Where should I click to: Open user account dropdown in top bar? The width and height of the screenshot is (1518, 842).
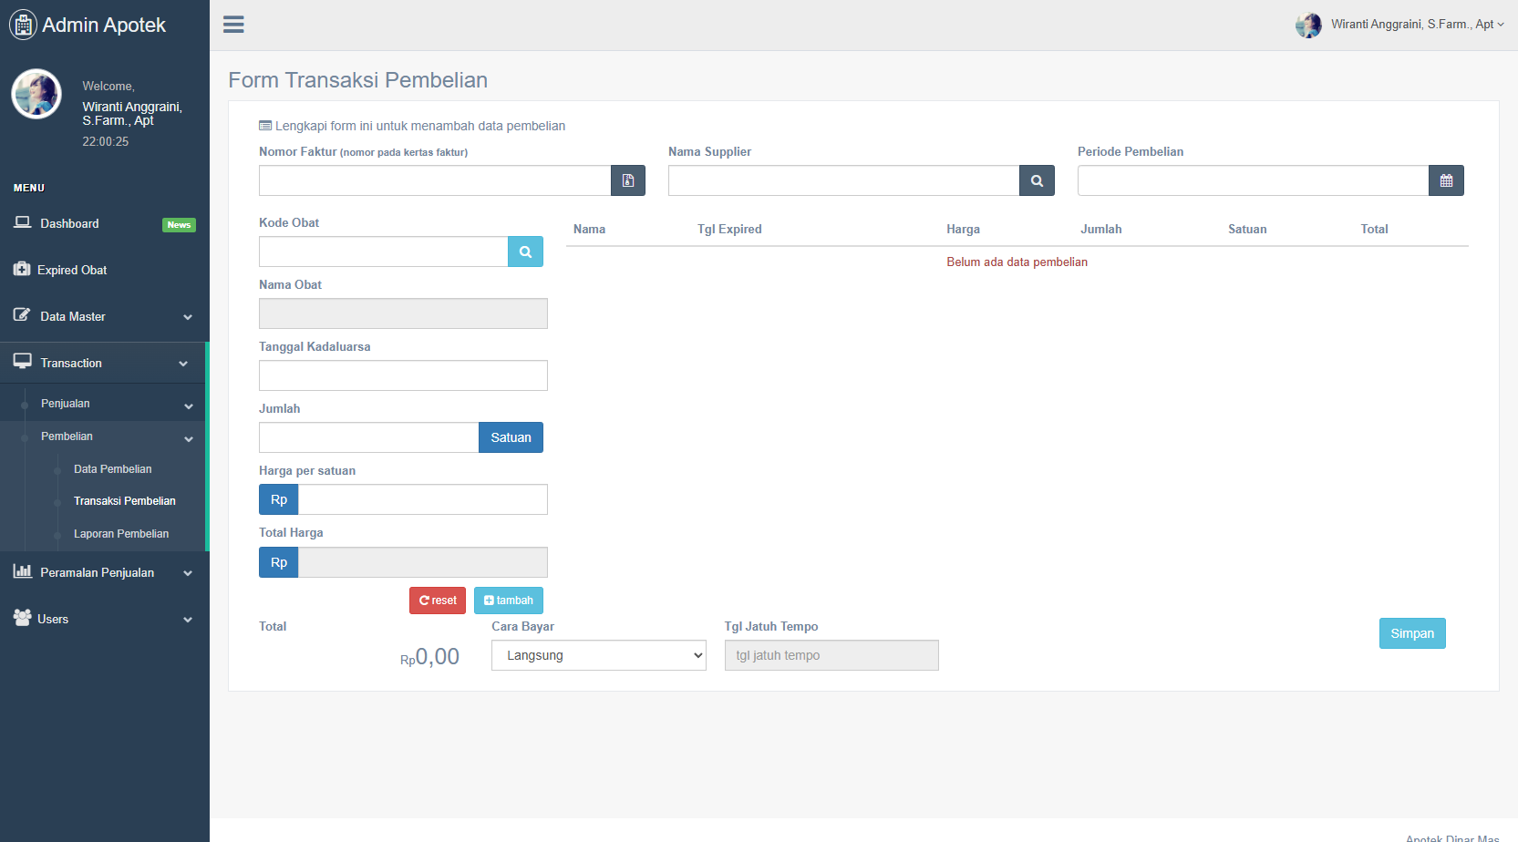tap(1400, 25)
